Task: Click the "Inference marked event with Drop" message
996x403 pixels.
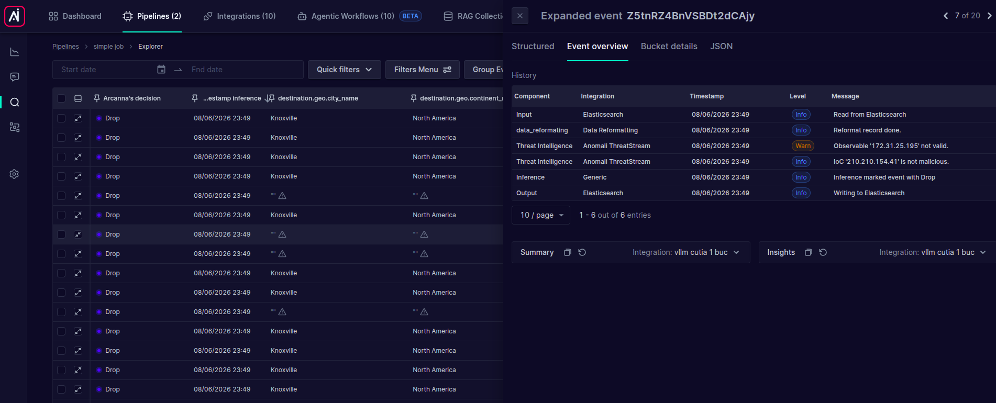Action: (884, 177)
